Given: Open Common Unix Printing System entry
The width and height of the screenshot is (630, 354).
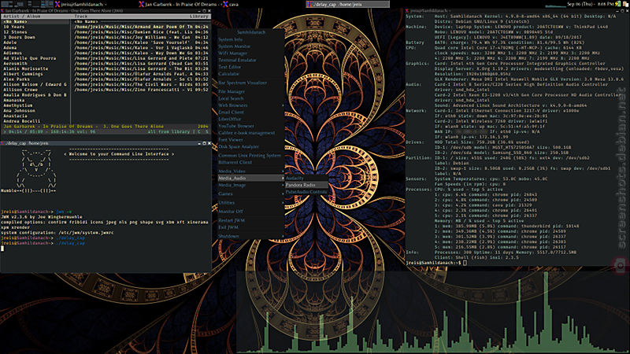Looking at the screenshot, I should pos(250,155).
